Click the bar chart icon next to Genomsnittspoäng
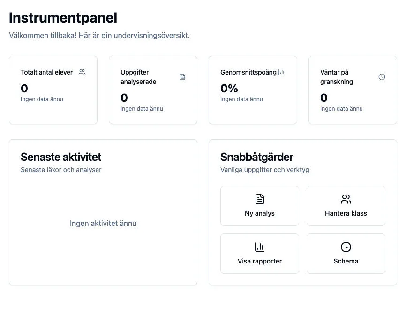The width and height of the screenshot is (406, 323). point(281,72)
